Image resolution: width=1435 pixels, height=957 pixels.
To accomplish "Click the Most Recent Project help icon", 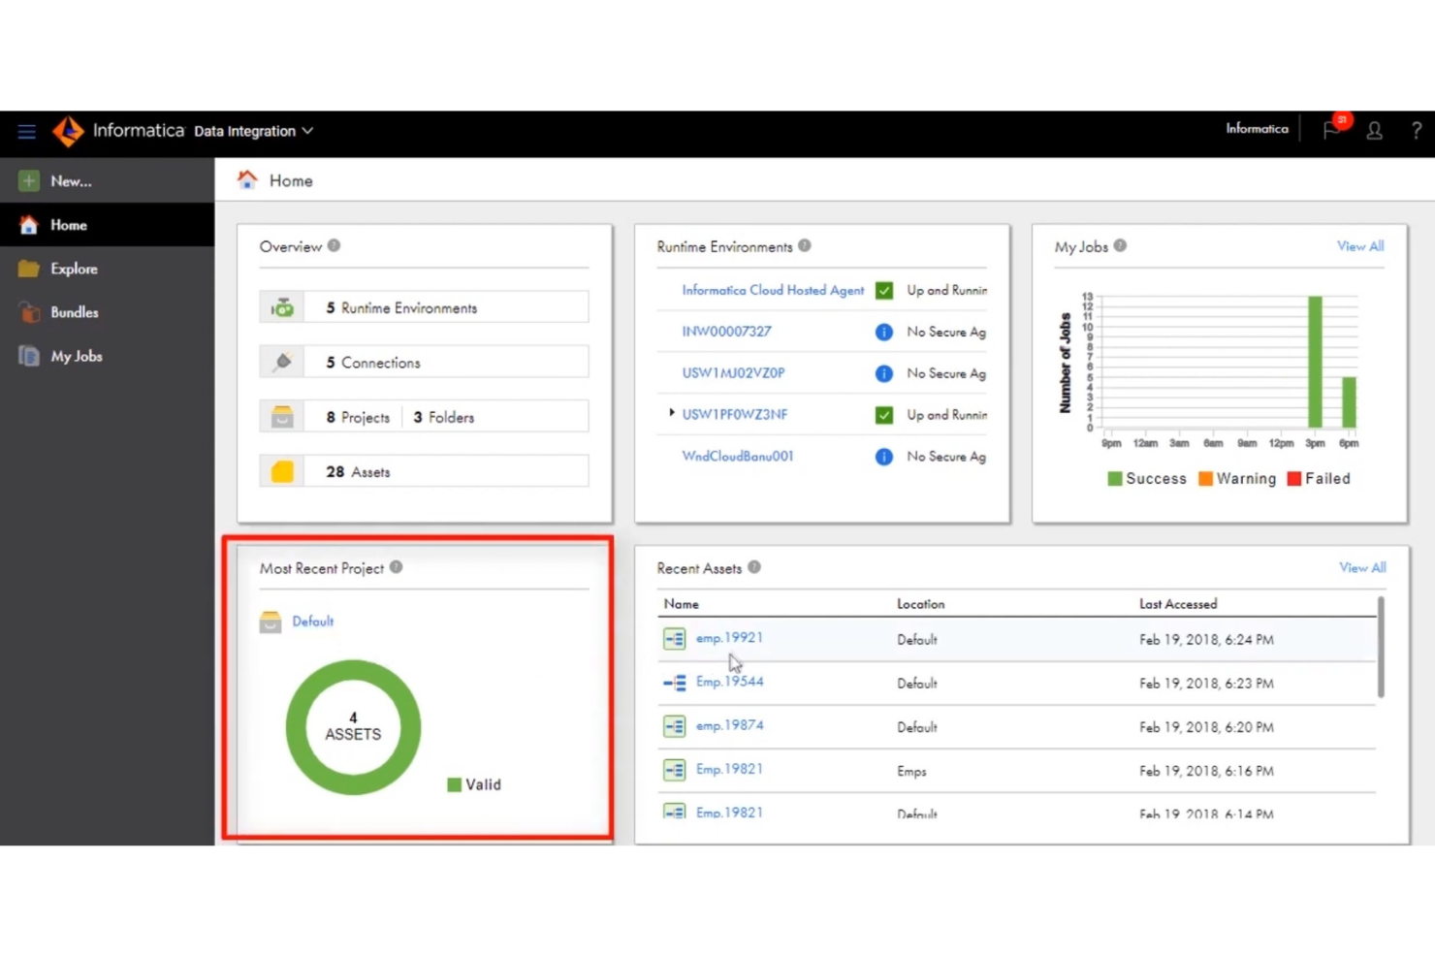I will (x=396, y=567).
